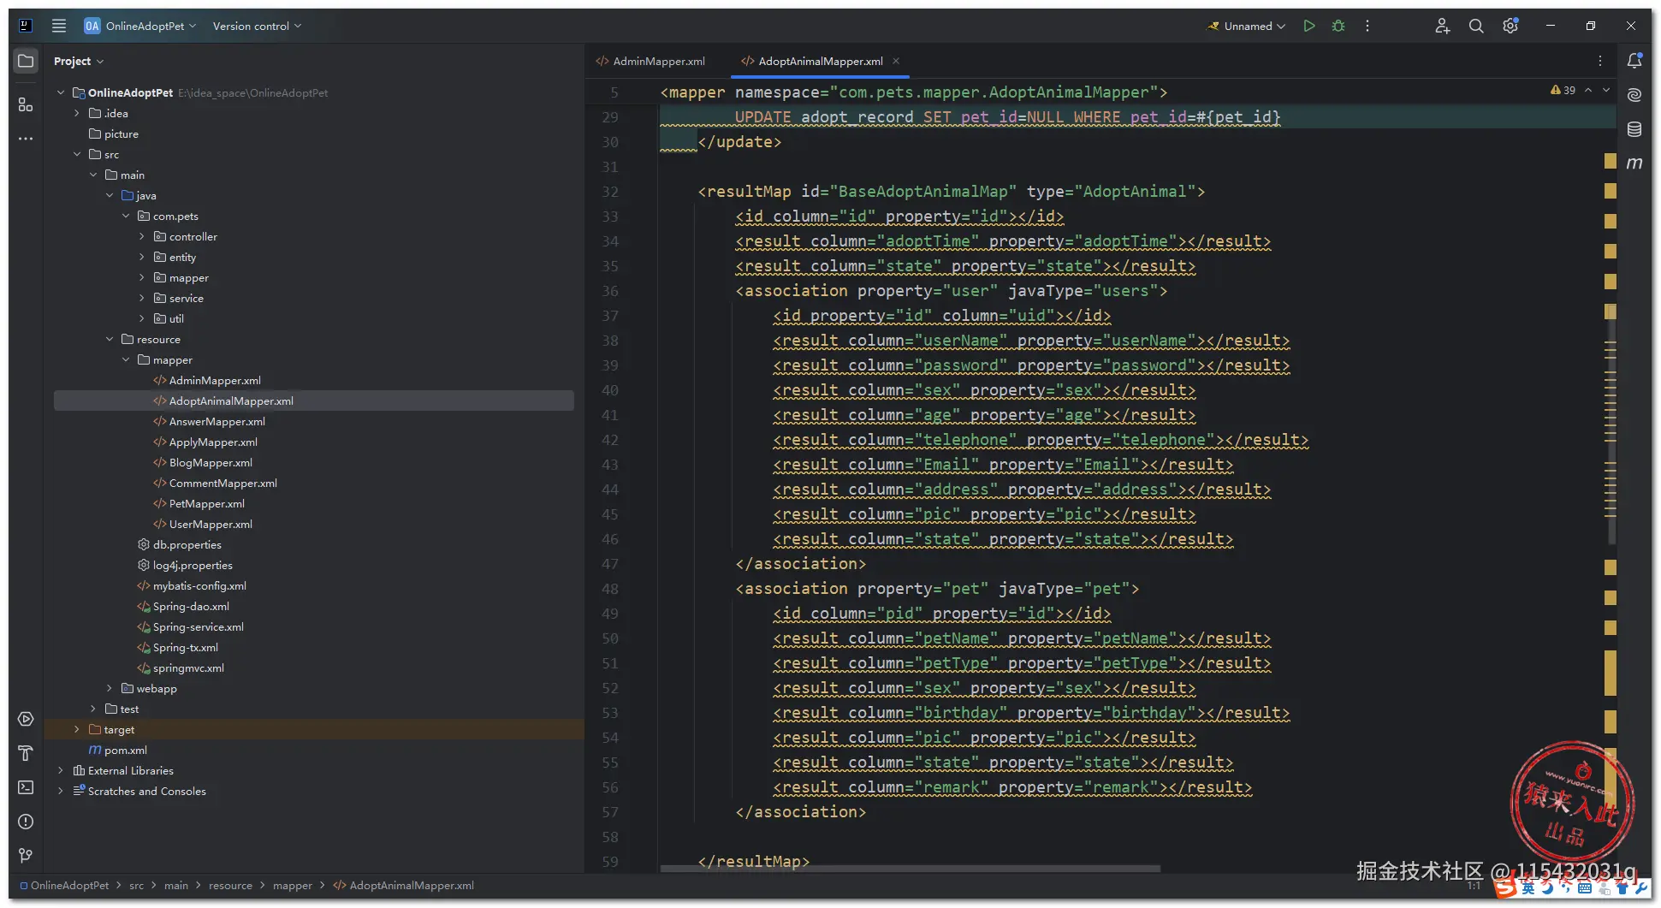The image size is (1661, 908).
Task: Select db.properties file
Action: click(x=187, y=544)
